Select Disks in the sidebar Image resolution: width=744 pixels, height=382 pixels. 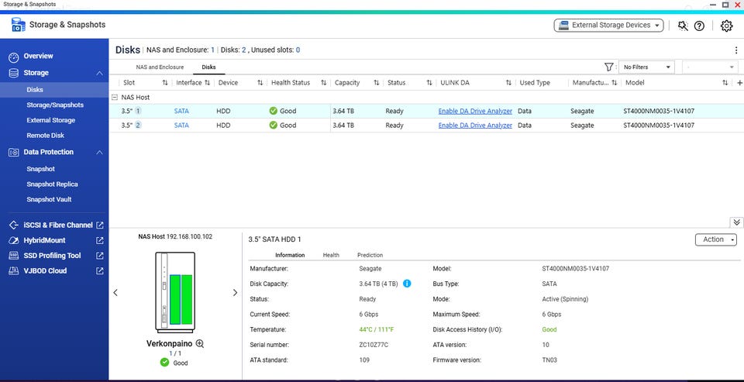point(35,90)
